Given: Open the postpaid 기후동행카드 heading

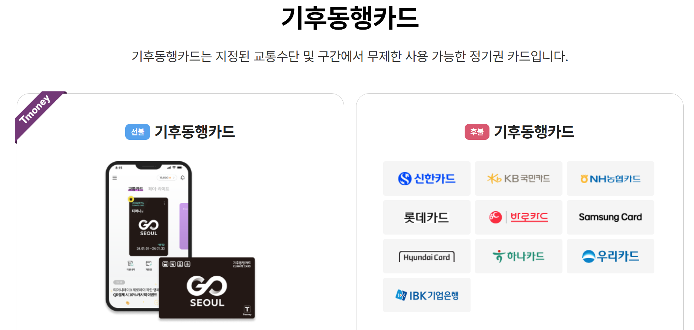Looking at the screenshot, I should point(534,132).
